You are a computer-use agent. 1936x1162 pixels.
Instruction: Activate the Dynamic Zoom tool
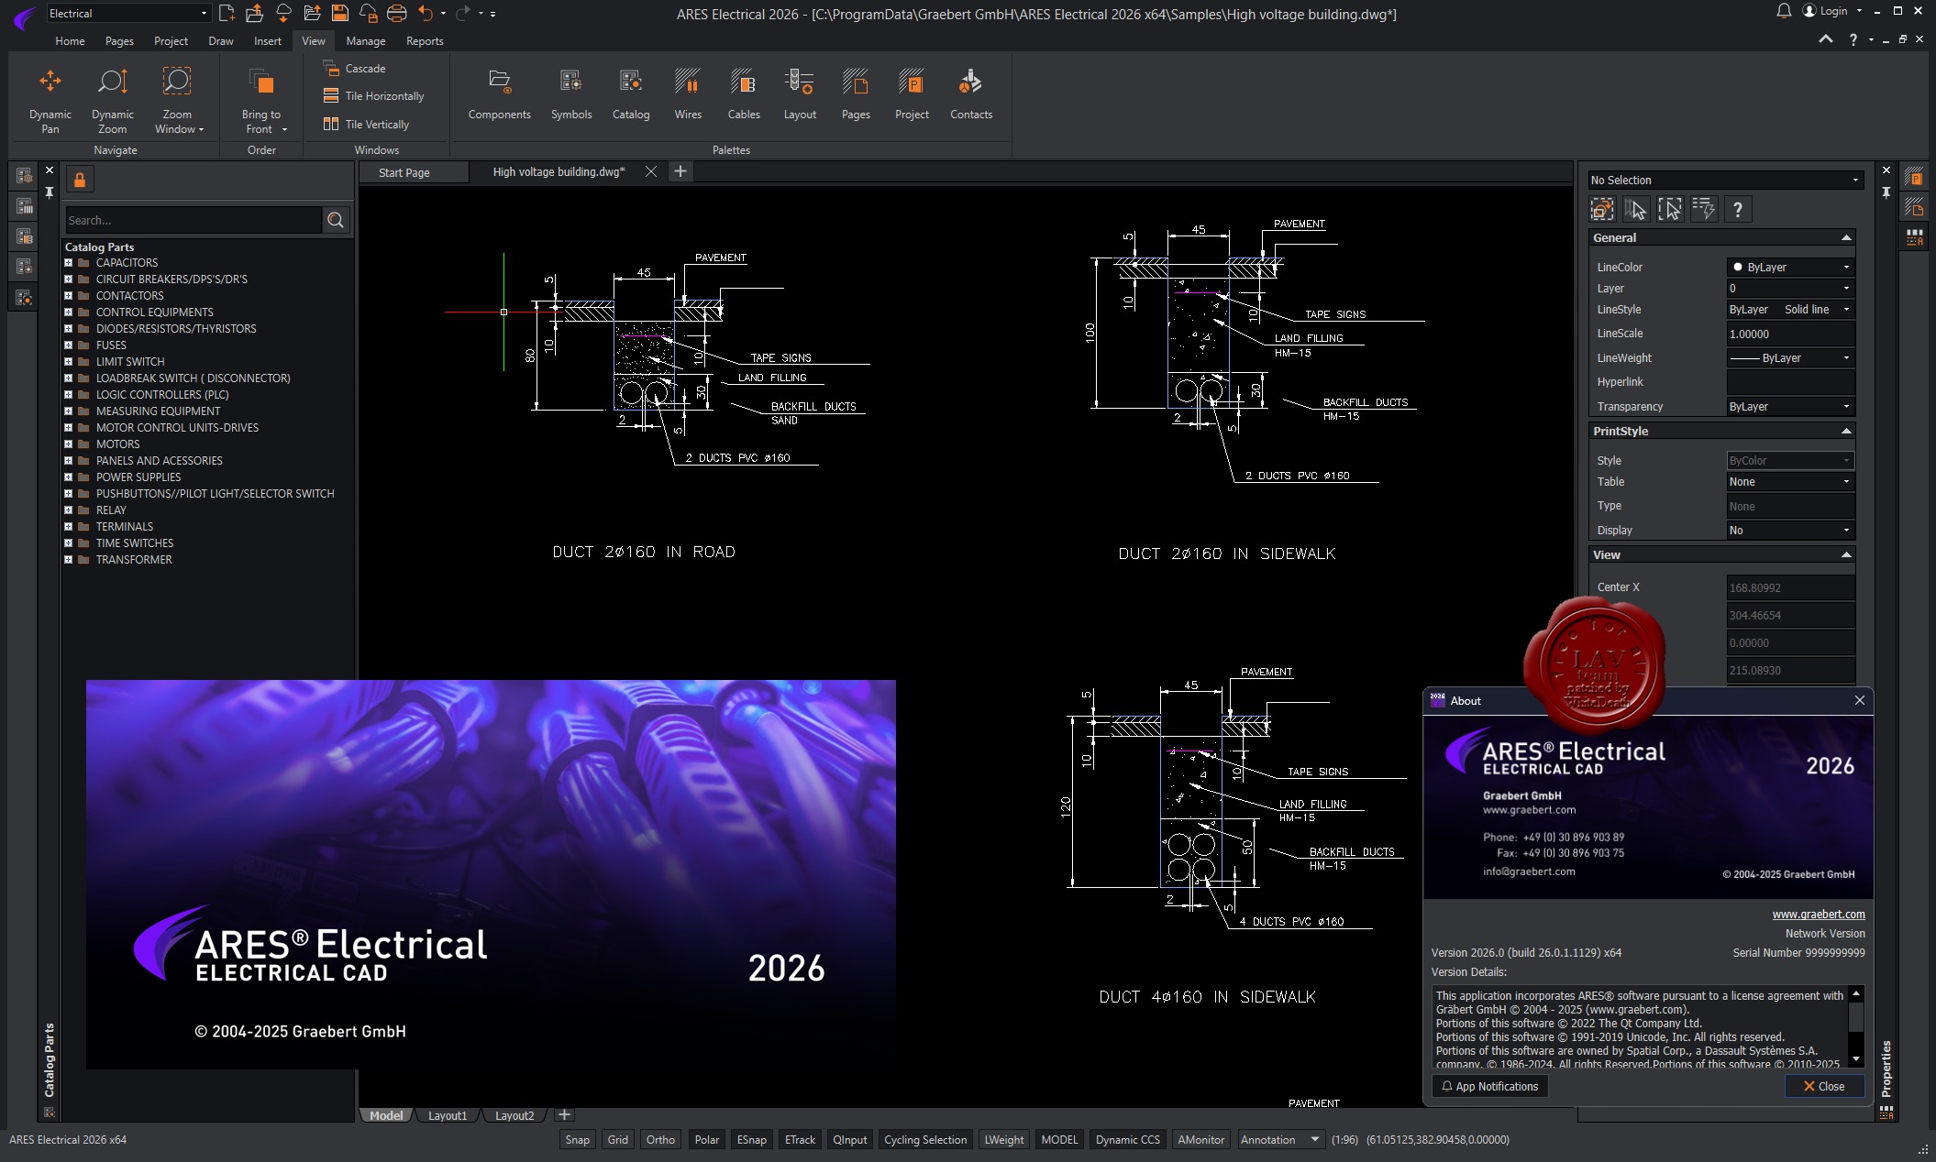pos(113,100)
